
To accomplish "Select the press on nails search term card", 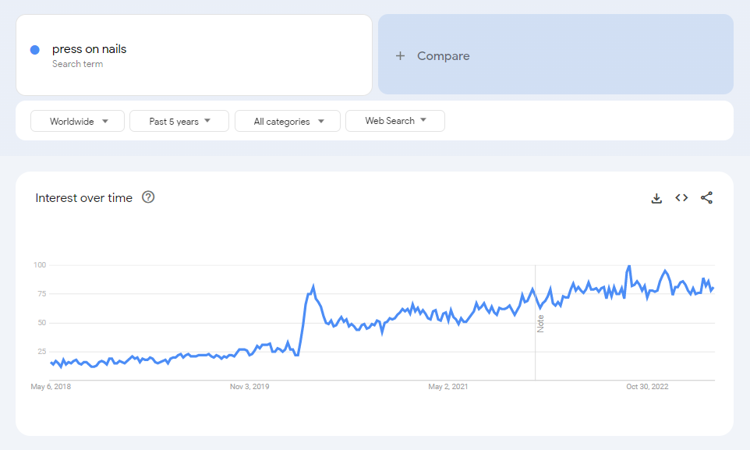I will tap(193, 55).
